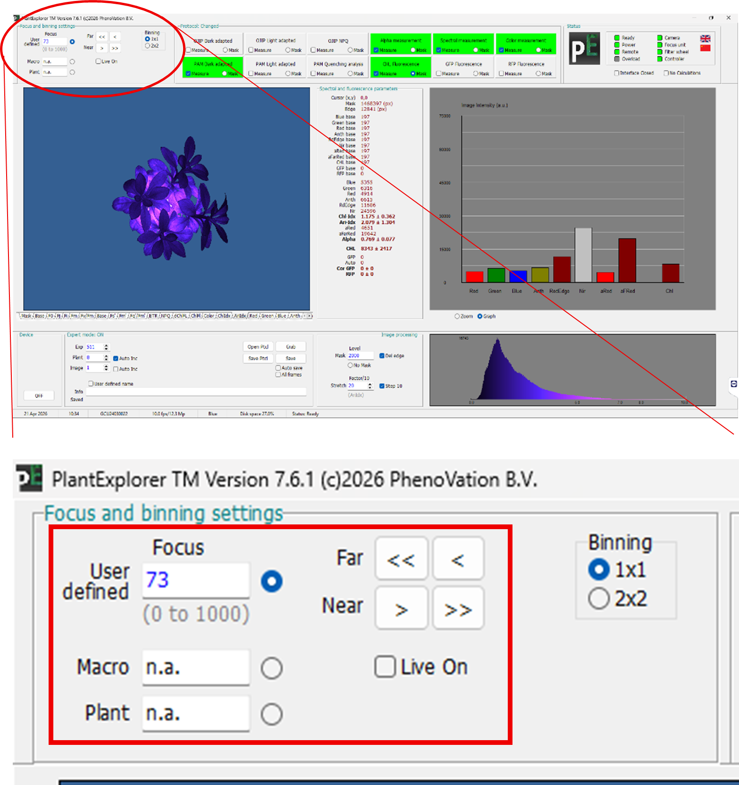Image resolution: width=739 pixels, height=785 pixels.
Task: Click small Near '>>' button in top main window
Action: pos(115,48)
